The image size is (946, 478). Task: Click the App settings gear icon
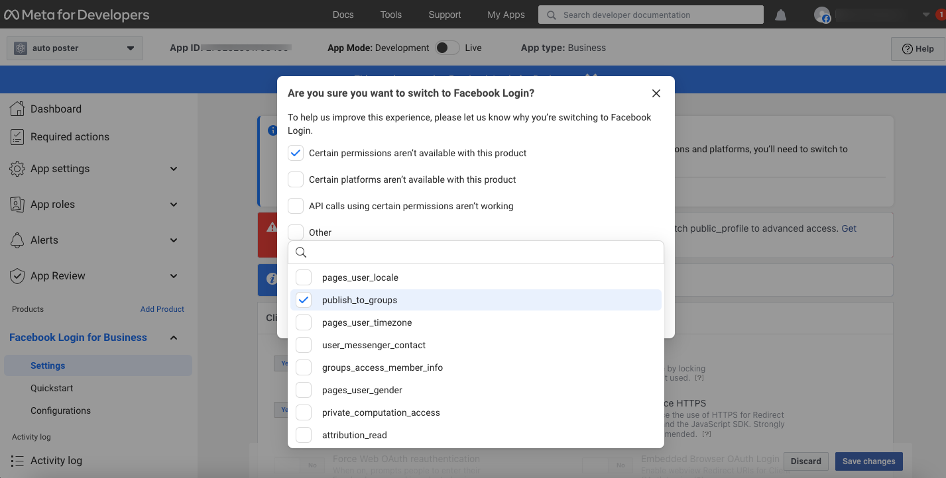(x=17, y=168)
